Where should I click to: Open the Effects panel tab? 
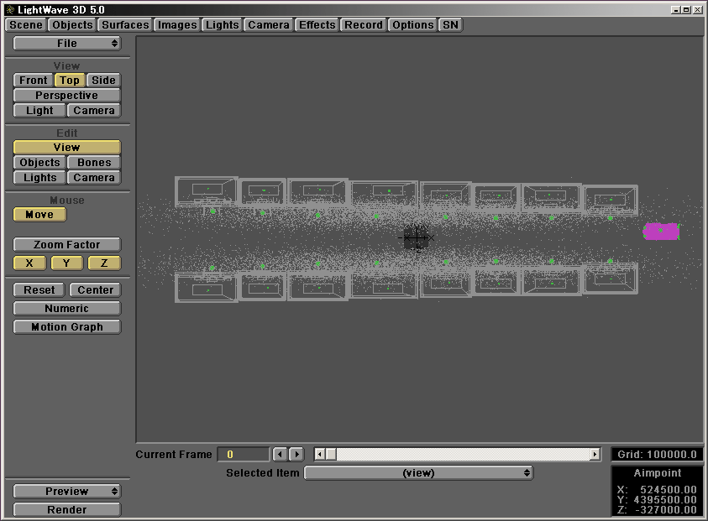point(317,24)
